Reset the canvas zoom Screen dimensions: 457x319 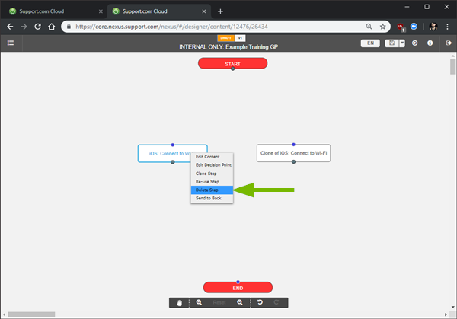219,303
